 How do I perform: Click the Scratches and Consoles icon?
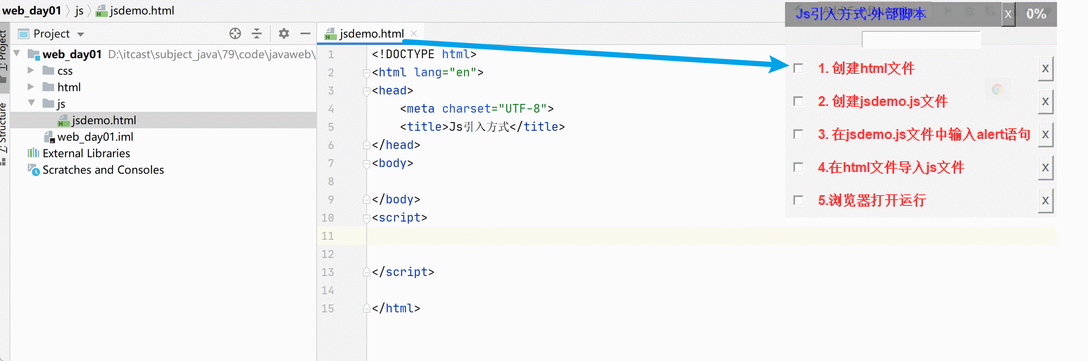(33, 170)
